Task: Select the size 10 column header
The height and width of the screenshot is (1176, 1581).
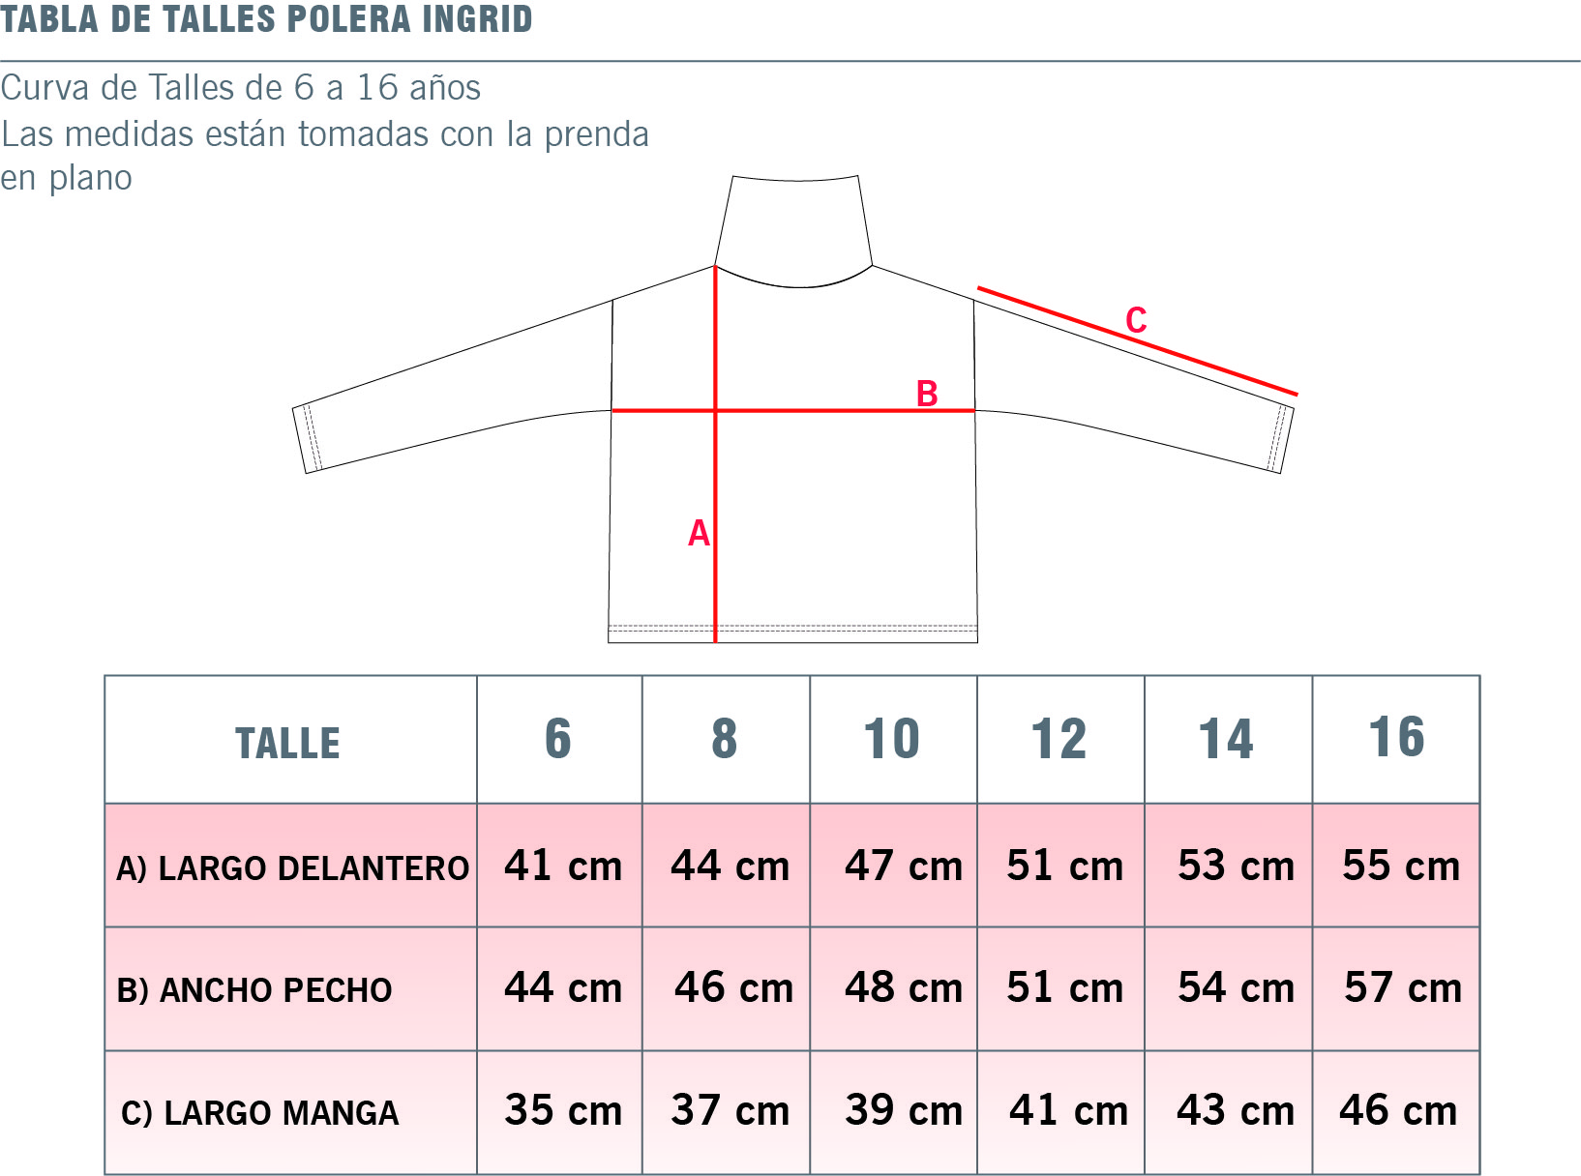Action: [892, 740]
